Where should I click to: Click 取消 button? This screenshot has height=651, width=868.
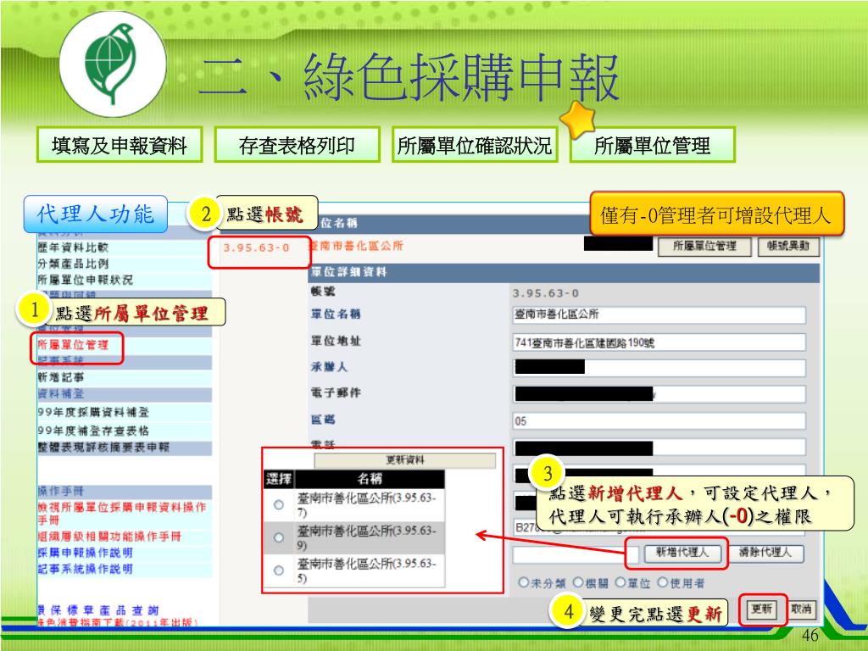[801, 609]
